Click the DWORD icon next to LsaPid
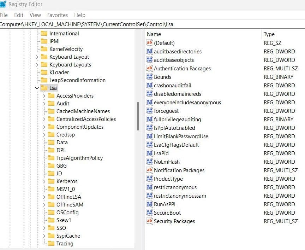The width and height of the screenshot is (305, 250). tap(150, 153)
